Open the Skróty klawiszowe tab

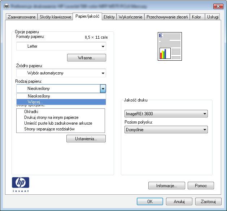pyautogui.click(x=55, y=17)
